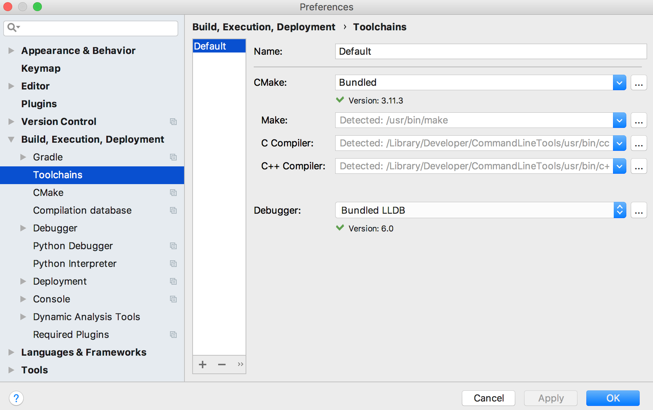Click the Apply button
This screenshot has height=410, width=653.
pos(550,398)
